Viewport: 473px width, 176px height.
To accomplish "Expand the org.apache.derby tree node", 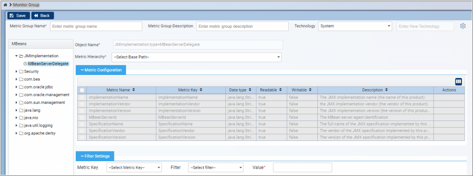I will tap(16, 133).
